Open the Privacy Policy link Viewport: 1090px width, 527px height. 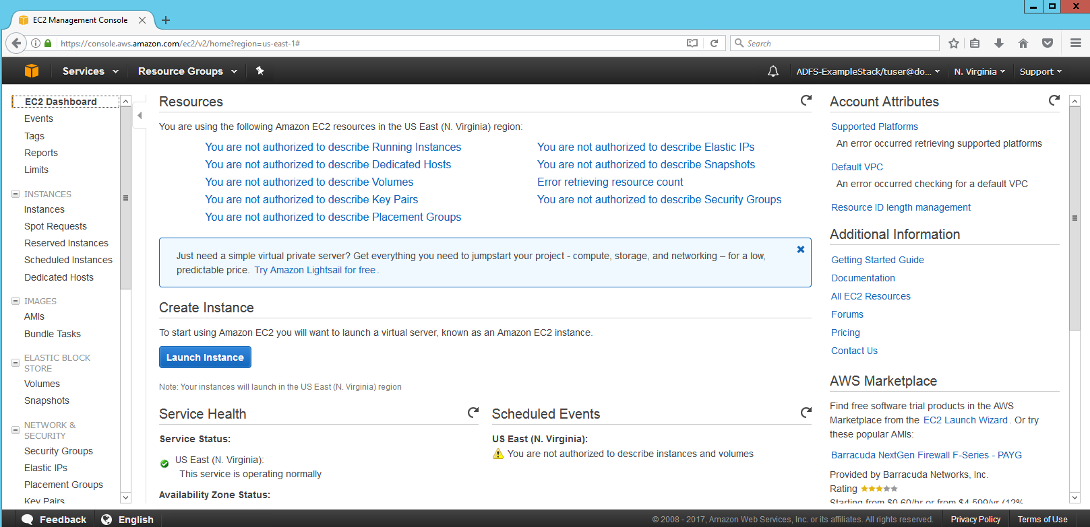(975, 520)
